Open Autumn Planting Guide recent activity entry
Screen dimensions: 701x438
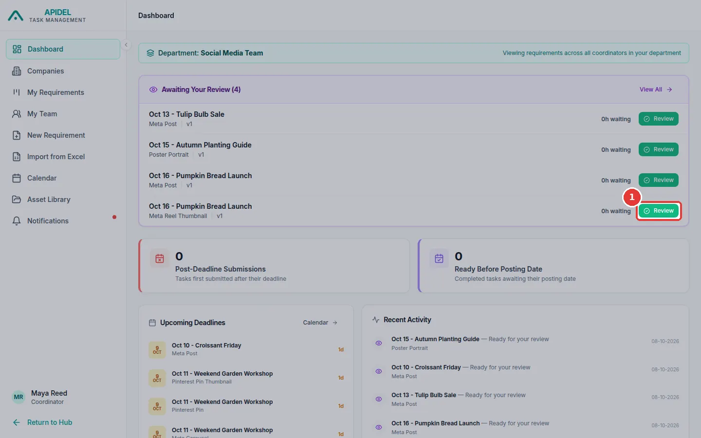click(x=525, y=343)
